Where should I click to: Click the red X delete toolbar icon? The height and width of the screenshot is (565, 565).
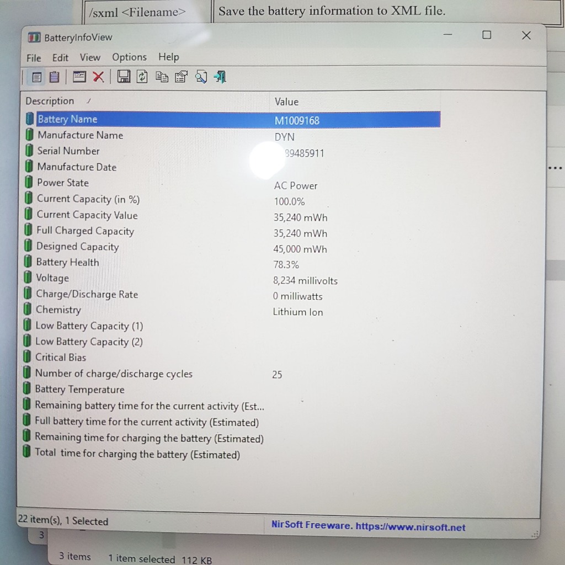pyautogui.click(x=98, y=77)
